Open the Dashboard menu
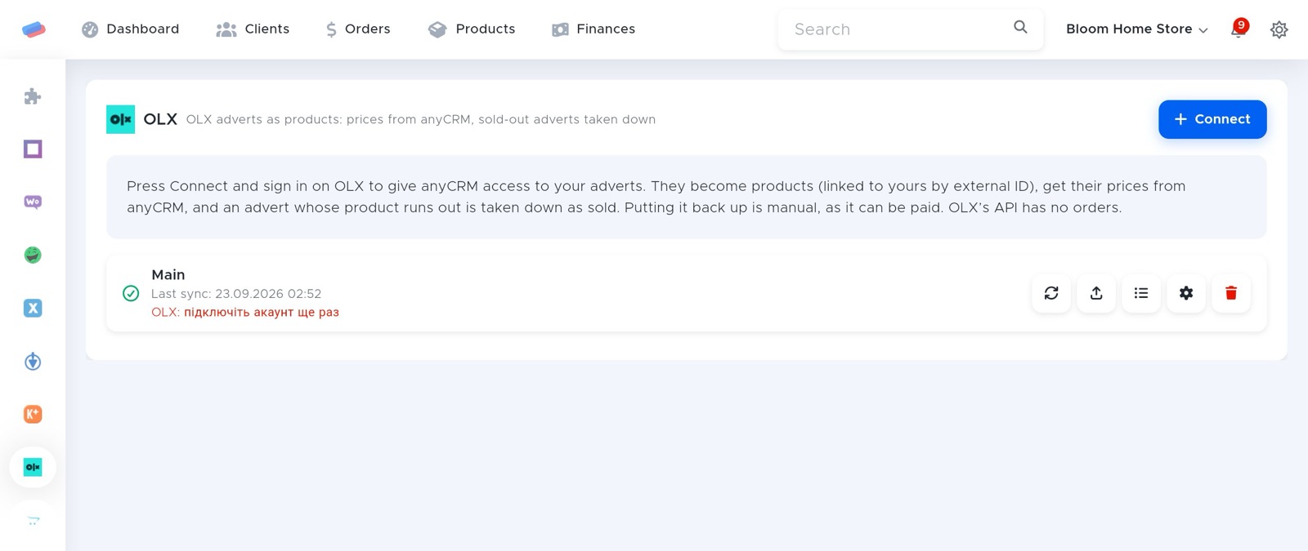 pos(131,29)
